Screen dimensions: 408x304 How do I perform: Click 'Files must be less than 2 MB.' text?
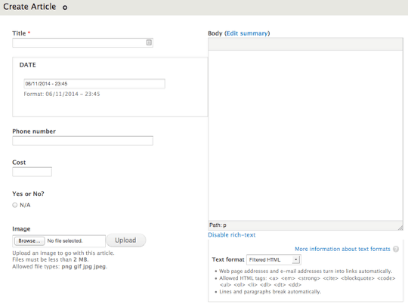[51, 259]
